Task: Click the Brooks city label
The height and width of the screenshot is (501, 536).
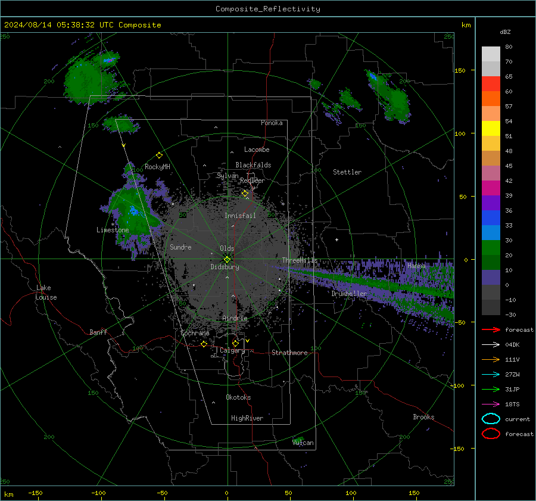Action: pyautogui.click(x=423, y=417)
